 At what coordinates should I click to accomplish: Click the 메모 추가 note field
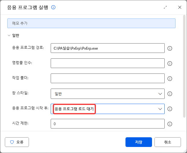pyautogui.click(x=91, y=23)
